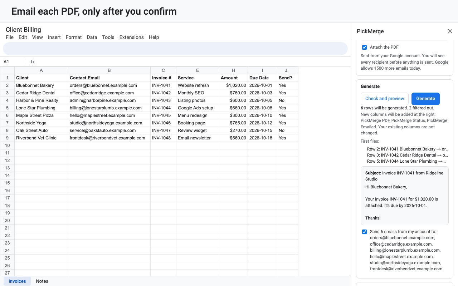The image size is (458, 286).
Task: Select cell office@cedarridge.example.com
Action: 109,93
